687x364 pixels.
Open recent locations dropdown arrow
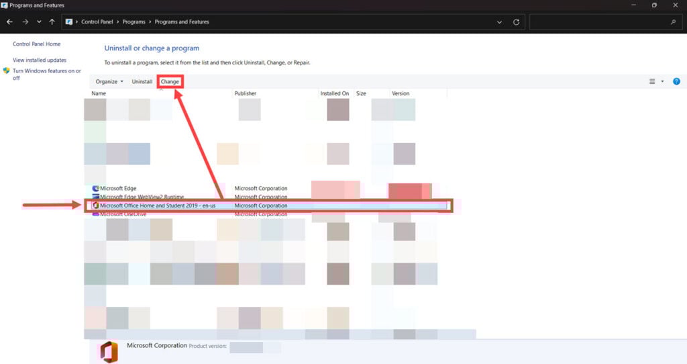point(39,22)
